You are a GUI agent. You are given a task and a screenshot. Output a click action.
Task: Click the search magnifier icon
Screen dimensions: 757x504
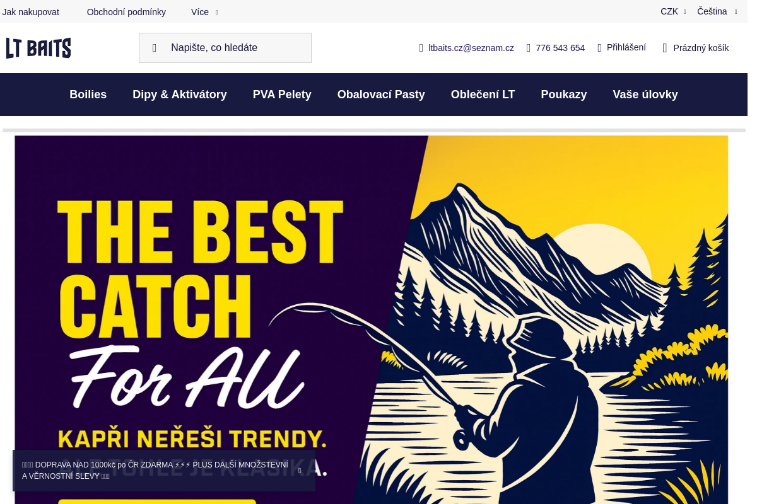[155, 48]
